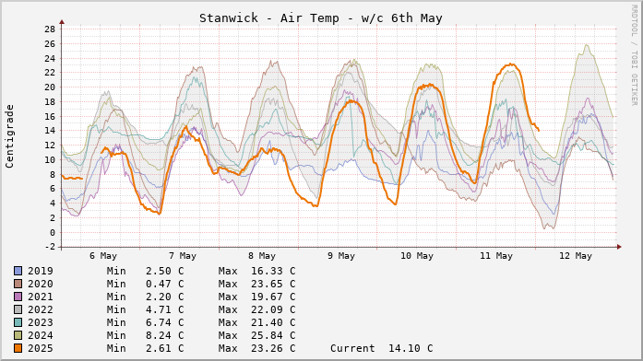This screenshot has height=361, width=643.
Task: Click the '10' y-axis value
Action: pos(50,160)
